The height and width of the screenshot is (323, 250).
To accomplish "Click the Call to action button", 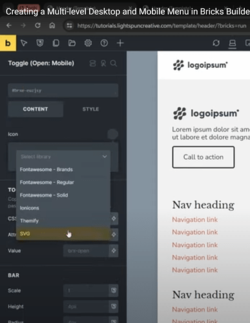I will [x=203, y=157].
